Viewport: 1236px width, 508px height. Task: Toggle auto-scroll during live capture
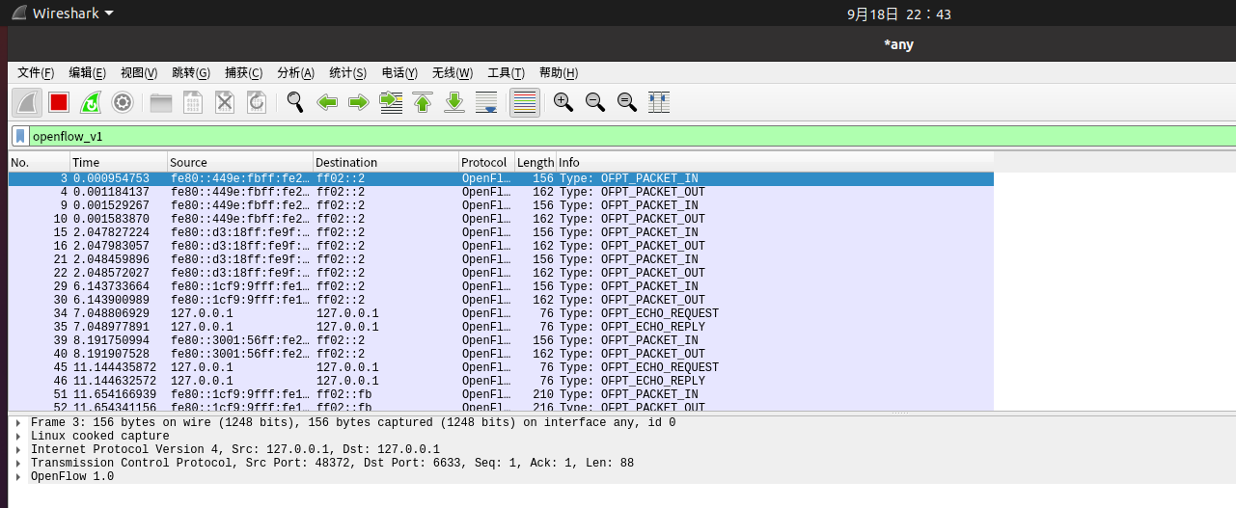487,102
